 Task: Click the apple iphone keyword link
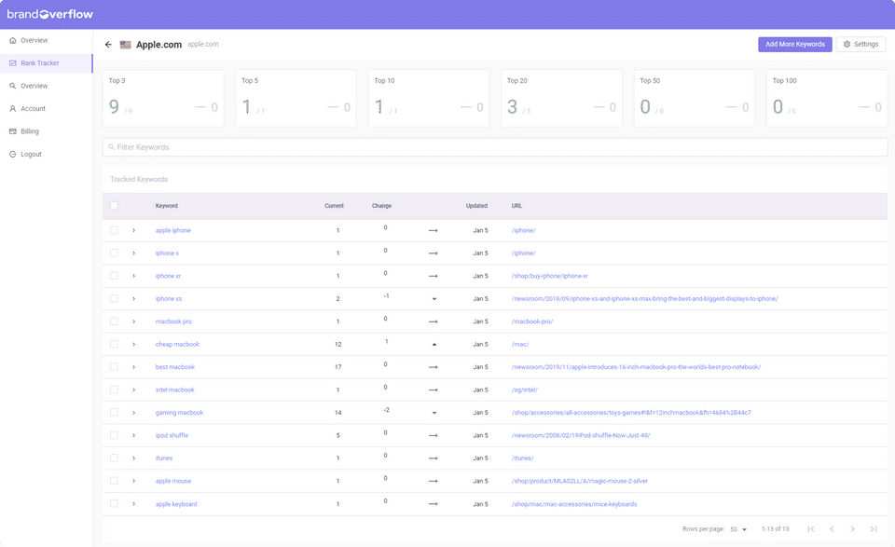173,230
